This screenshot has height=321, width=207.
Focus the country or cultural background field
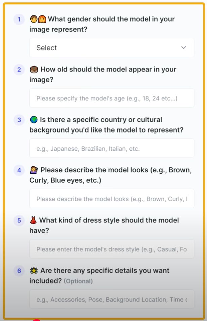pyautogui.click(x=112, y=148)
